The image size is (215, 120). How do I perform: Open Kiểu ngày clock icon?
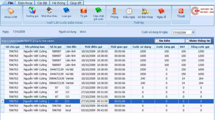[x=129, y=11]
